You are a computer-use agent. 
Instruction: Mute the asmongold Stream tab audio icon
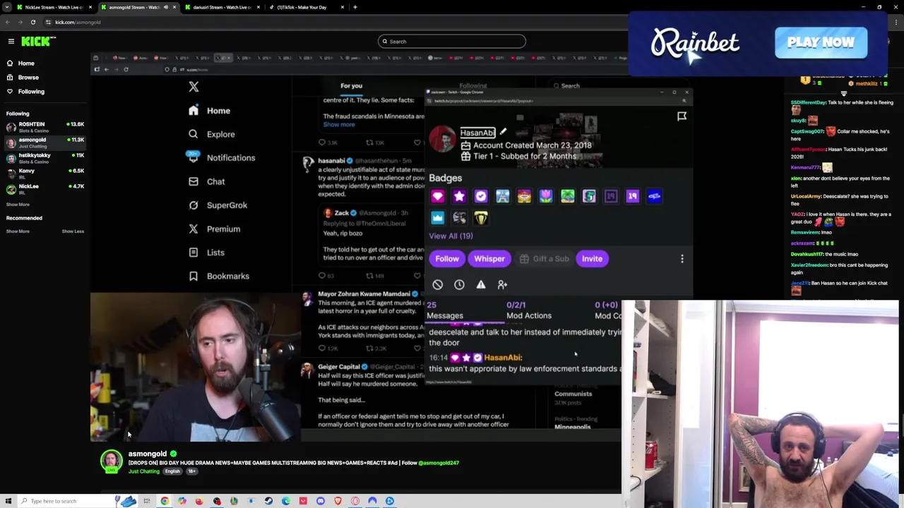(166, 7)
